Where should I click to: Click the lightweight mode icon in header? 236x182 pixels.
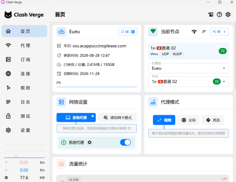click(x=211, y=15)
